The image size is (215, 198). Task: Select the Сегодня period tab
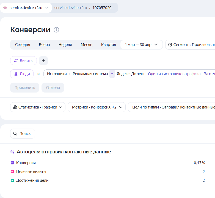[x=23, y=45]
